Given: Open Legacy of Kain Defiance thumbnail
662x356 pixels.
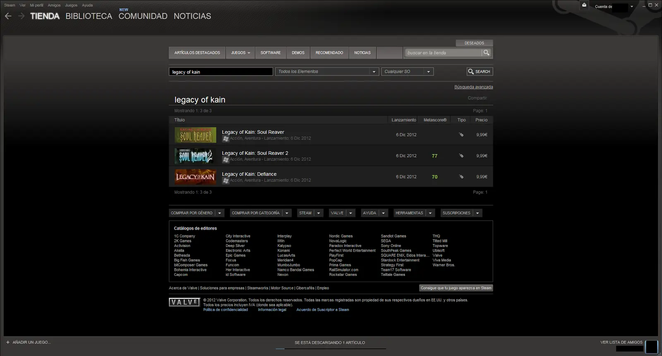Looking at the screenshot, I should (195, 177).
